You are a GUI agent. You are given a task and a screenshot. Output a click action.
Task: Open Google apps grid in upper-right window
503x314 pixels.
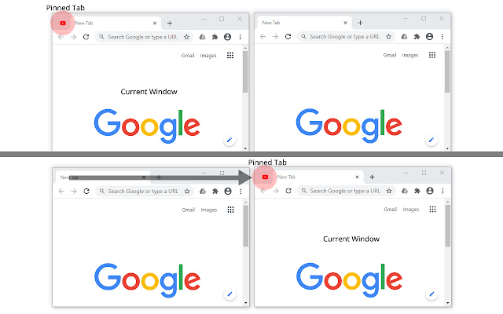click(x=432, y=55)
